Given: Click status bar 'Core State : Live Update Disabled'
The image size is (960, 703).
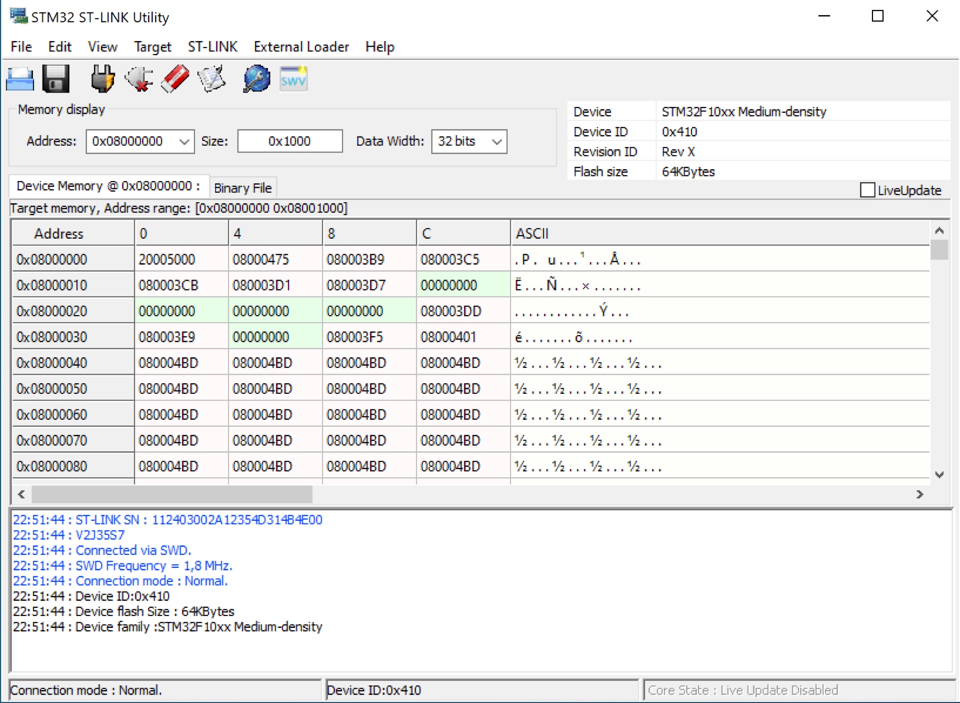Looking at the screenshot, I should pyautogui.click(x=799, y=690).
